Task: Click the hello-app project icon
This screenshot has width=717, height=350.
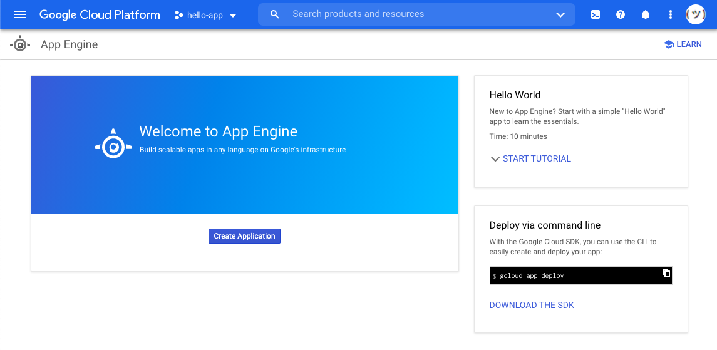Action: [x=179, y=15]
